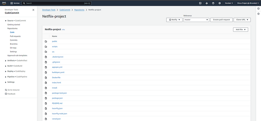Collapse the Source CodeCommit section
Screen dimensions: 261x121
click(6, 21)
